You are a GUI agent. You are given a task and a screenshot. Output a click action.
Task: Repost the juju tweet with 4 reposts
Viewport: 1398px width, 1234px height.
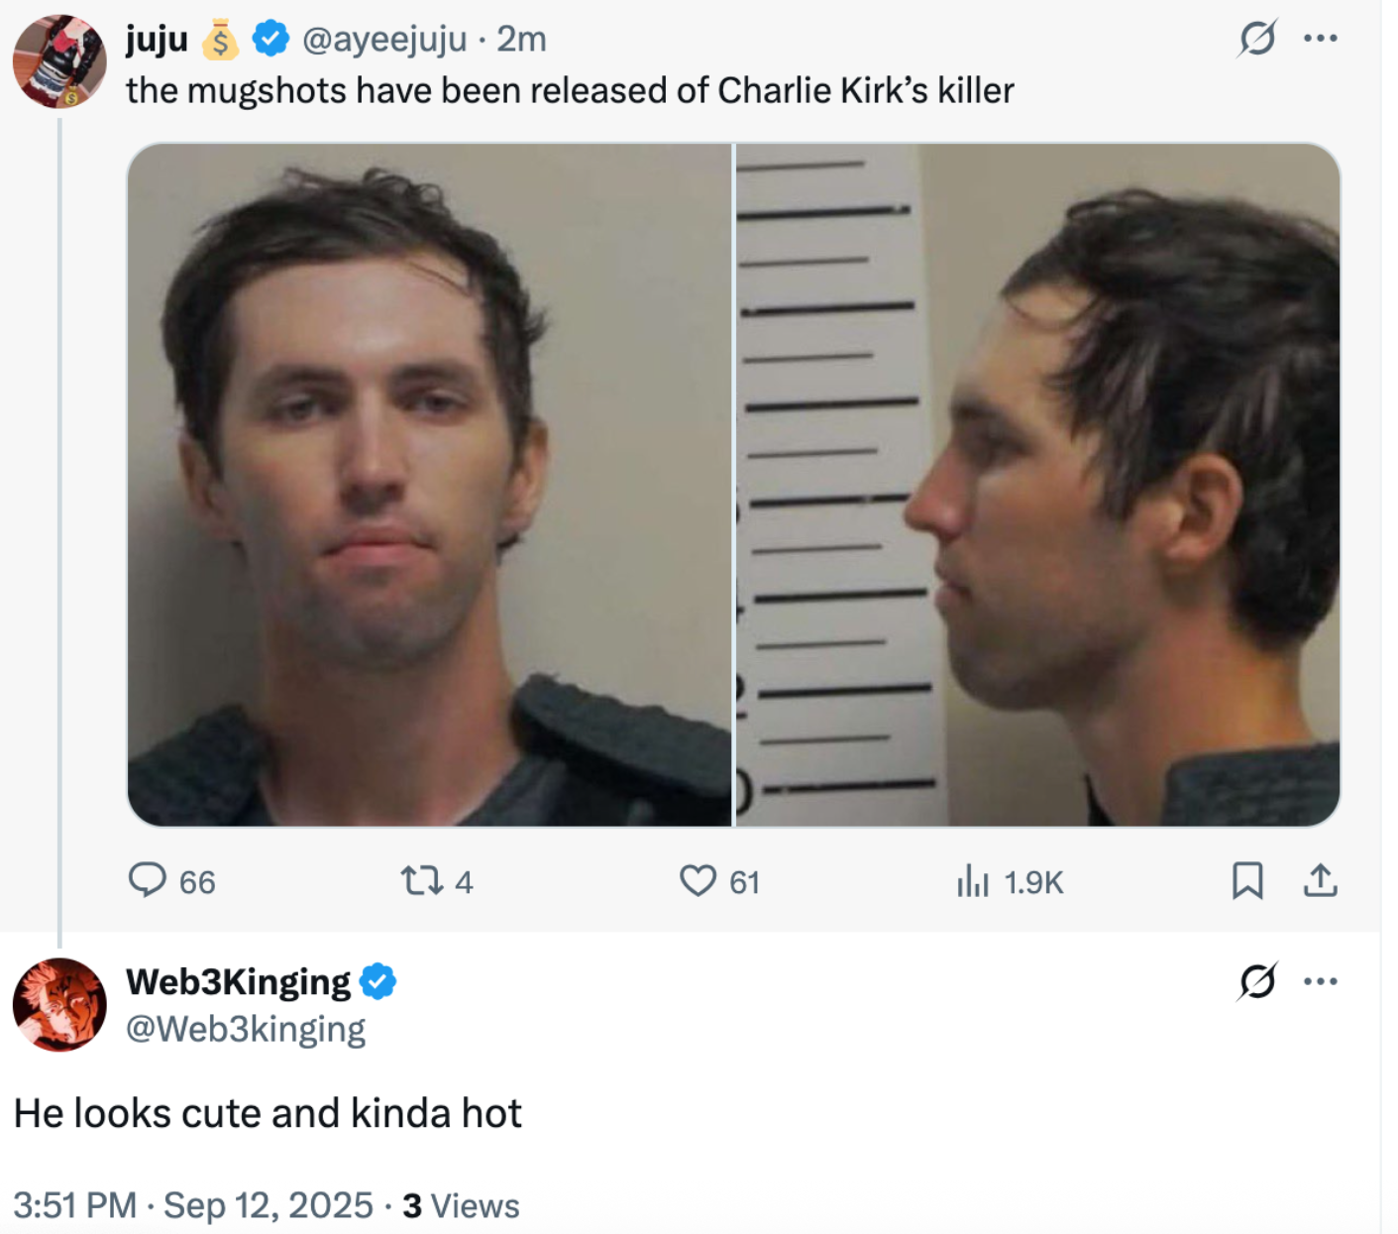click(436, 881)
